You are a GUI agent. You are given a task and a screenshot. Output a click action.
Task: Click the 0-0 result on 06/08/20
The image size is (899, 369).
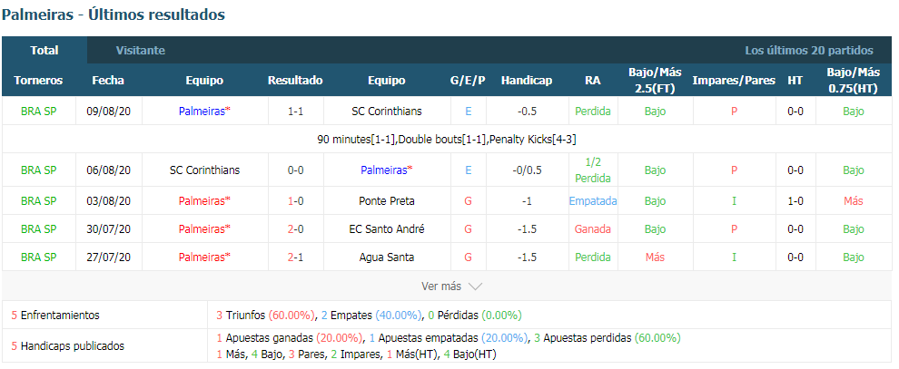pyautogui.click(x=295, y=170)
